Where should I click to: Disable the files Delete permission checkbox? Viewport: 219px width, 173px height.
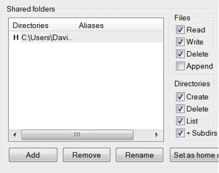180,54
